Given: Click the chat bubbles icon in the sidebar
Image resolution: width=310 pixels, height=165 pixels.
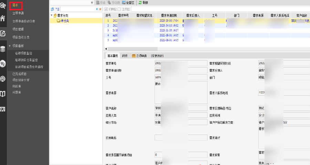Looking at the screenshot, I should [x=3, y=64].
